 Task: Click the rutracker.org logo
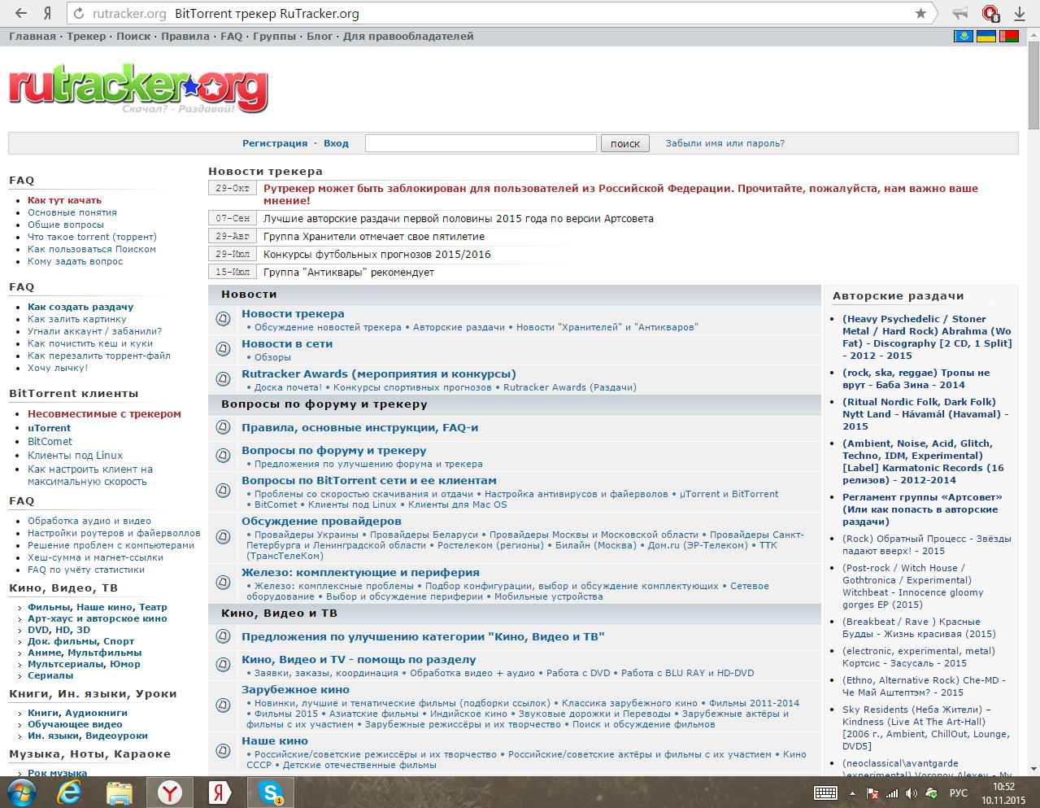pyautogui.click(x=138, y=87)
